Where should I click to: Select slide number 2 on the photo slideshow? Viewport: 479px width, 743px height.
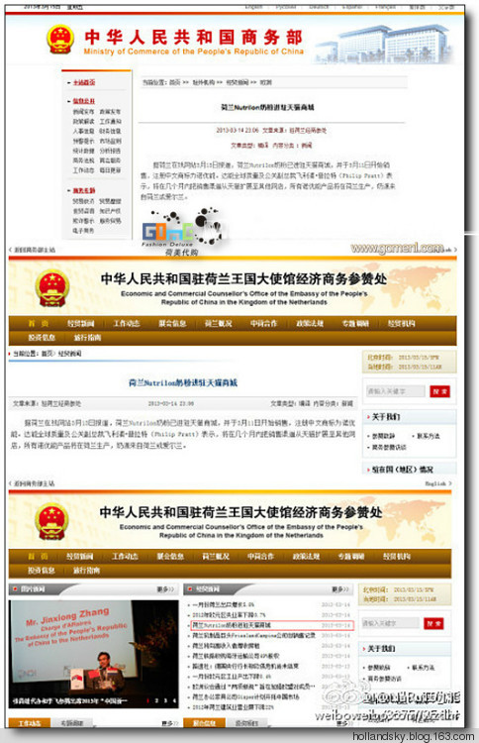(157, 700)
